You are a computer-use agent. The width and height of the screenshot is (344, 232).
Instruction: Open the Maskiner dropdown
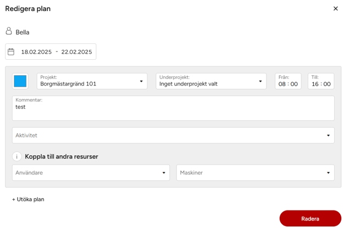coord(256,173)
